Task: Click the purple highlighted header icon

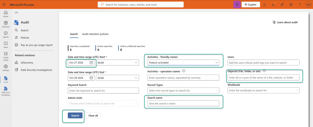Action: (x=237, y=4)
